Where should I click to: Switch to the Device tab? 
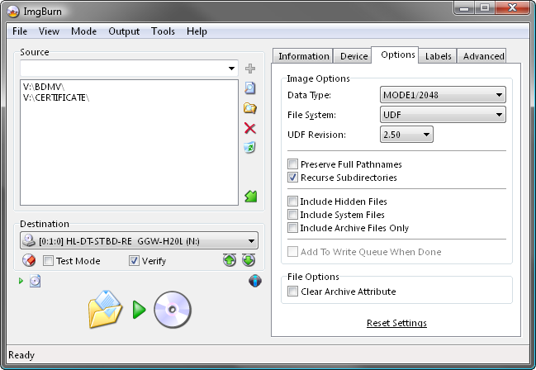tap(353, 56)
